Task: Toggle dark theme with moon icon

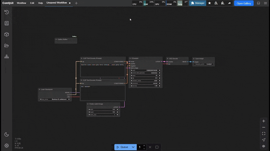Action: [6, 135]
